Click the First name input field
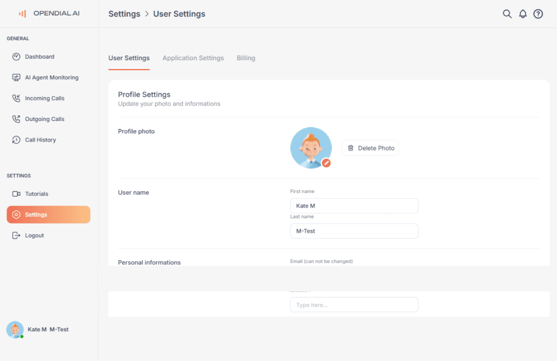 pyautogui.click(x=354, y=205)
